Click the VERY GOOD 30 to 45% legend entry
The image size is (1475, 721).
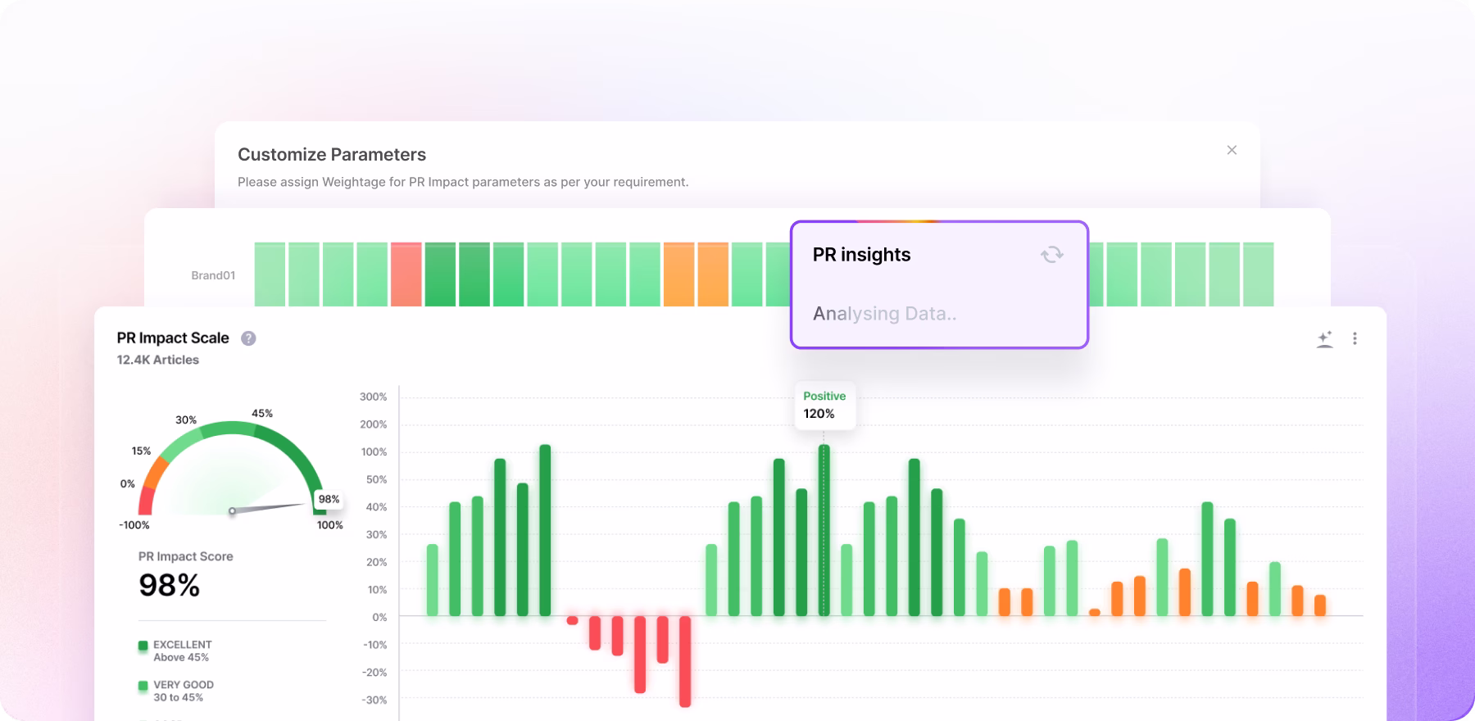176,691
